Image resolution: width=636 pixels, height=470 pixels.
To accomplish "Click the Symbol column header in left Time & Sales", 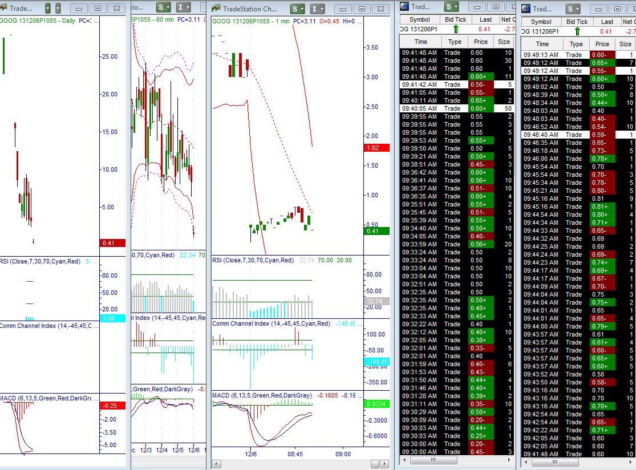I will 419,19.
